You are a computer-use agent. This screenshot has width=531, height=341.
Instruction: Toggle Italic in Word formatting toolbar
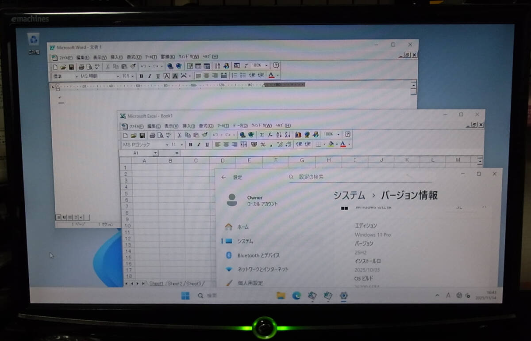(150, 76)
